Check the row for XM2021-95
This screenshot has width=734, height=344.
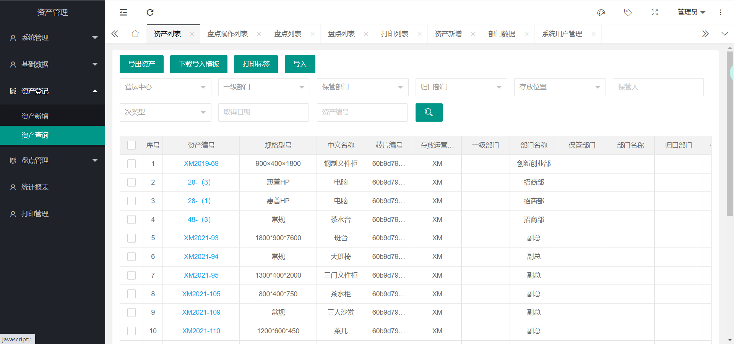(x=132, y=275)
